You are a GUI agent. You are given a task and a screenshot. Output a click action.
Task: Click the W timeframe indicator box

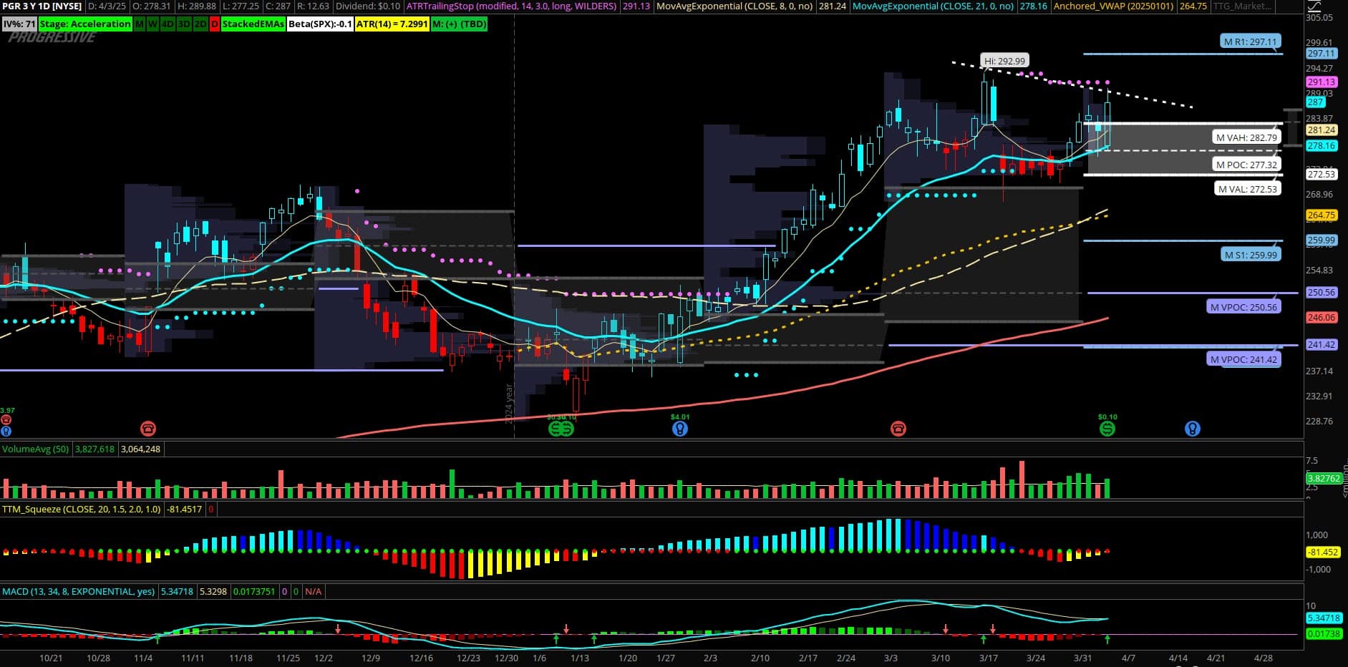(x=152, y=24)
